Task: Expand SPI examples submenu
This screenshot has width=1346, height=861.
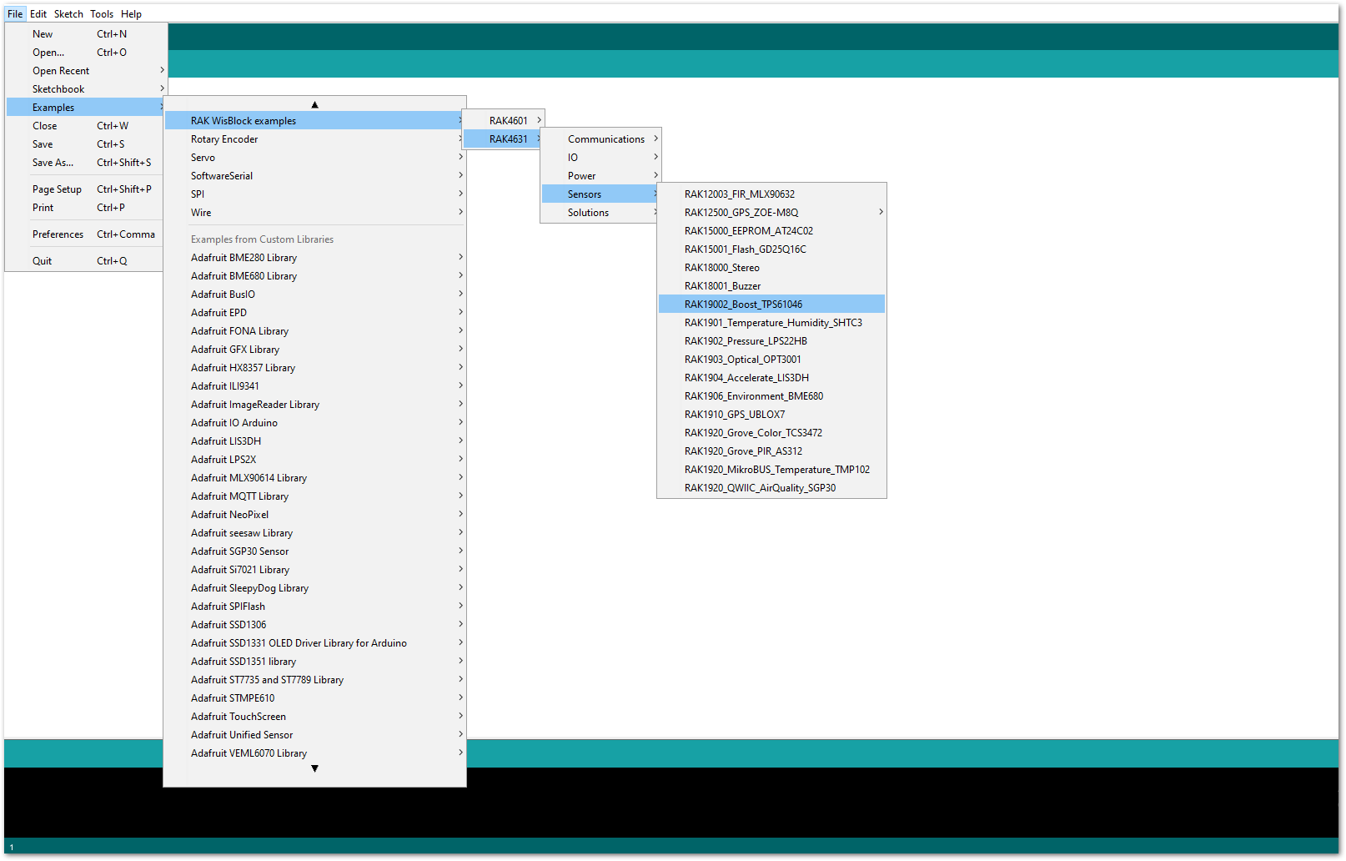Action: [x=314, y=194]
